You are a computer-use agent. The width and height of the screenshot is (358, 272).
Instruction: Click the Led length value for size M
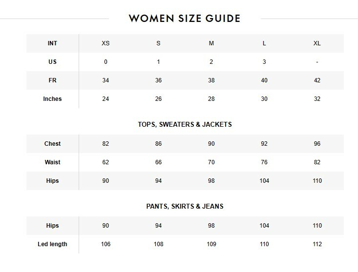click(211, 244)
